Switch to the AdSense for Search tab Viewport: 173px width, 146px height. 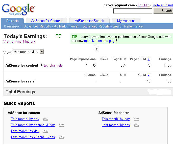pos(89,21)
